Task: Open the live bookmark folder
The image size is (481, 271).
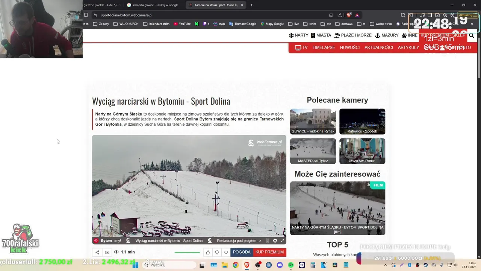Action: (x=293, y=24)
